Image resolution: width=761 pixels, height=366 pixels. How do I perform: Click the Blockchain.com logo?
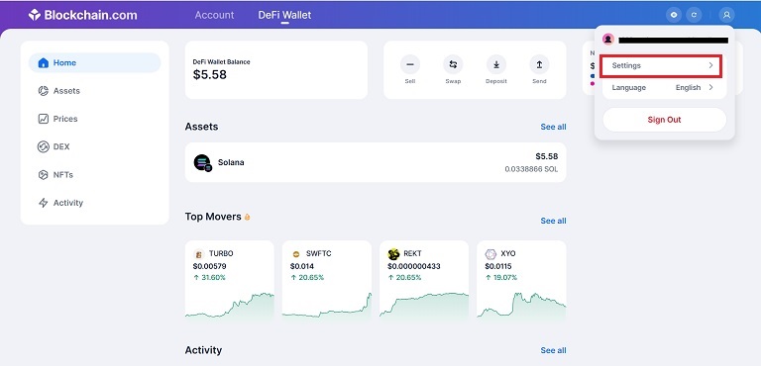pyautogui.click(x=82, y=15)
